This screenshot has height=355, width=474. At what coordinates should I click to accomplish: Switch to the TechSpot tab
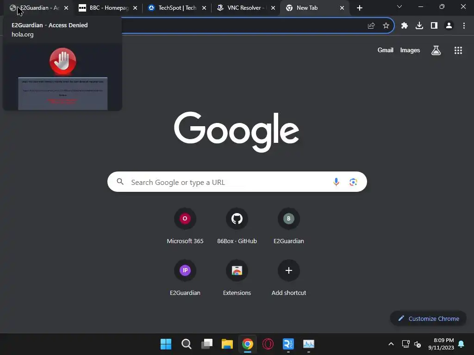(176, 8)
